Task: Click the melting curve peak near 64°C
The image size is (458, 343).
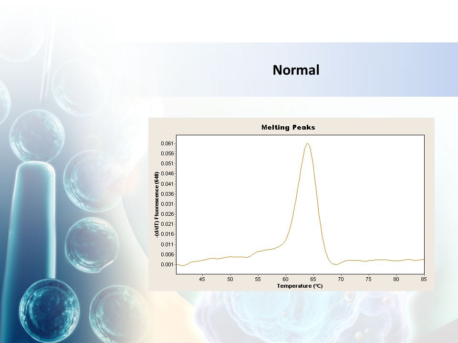Action: (x=307, y=144)
